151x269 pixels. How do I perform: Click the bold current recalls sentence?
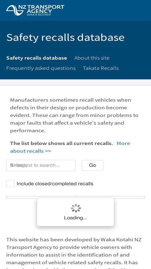pyautogui.click(x=62, y=143)
